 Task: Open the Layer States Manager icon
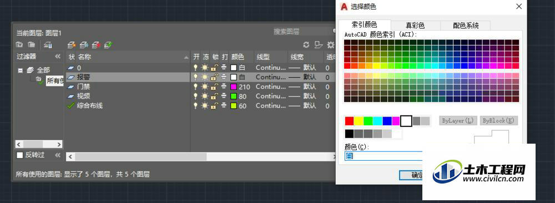48,45
